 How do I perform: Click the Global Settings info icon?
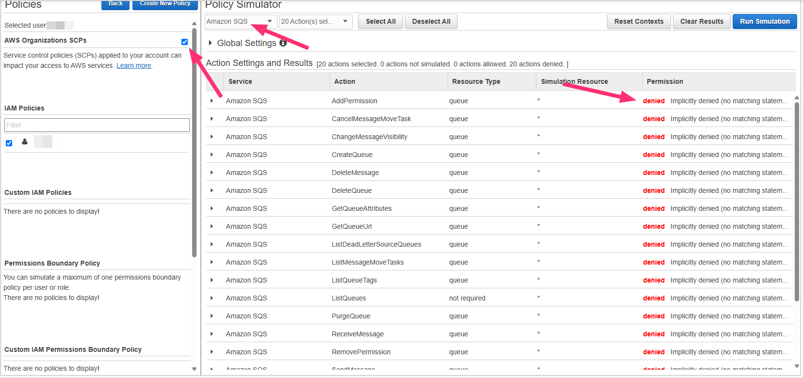(283, 43)
